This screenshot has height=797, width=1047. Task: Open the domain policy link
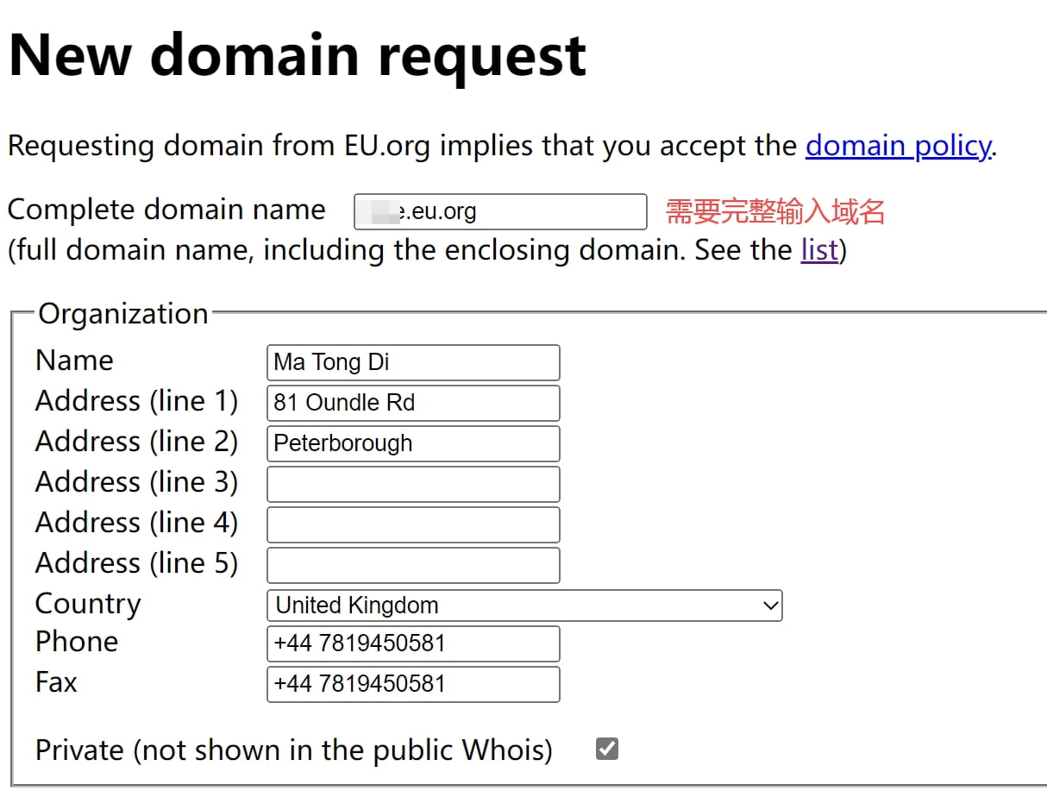897,146
